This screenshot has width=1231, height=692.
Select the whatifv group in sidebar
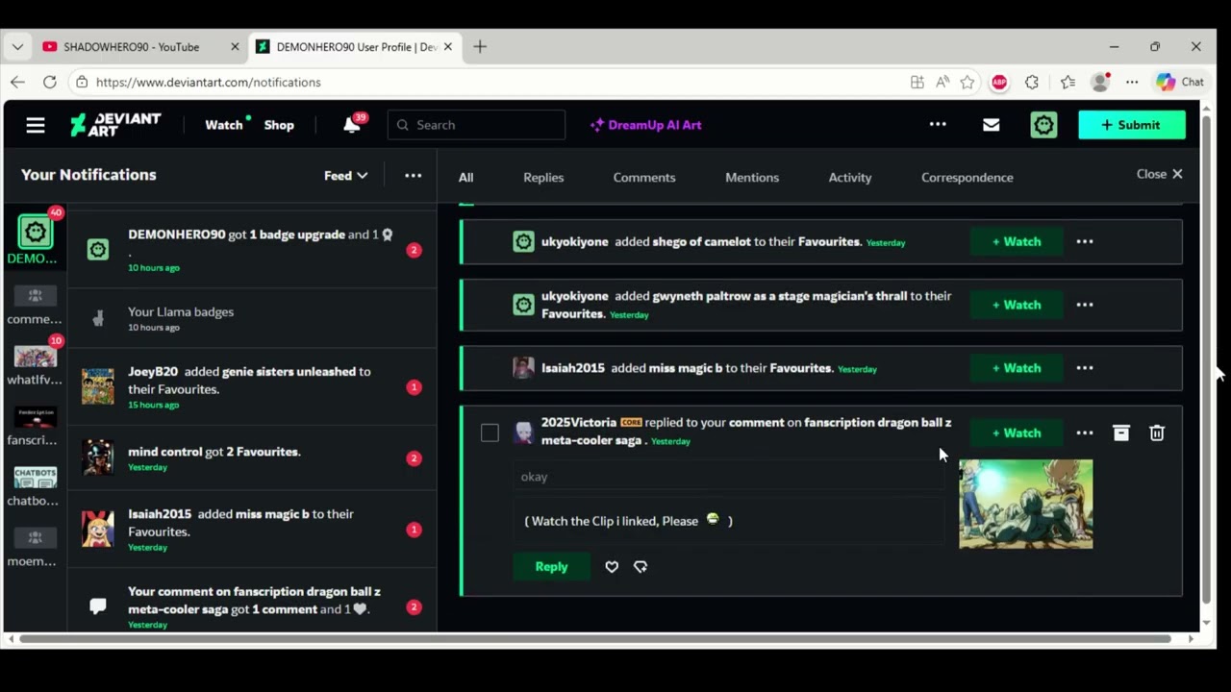pyautogui.click(x=35, y=363)
